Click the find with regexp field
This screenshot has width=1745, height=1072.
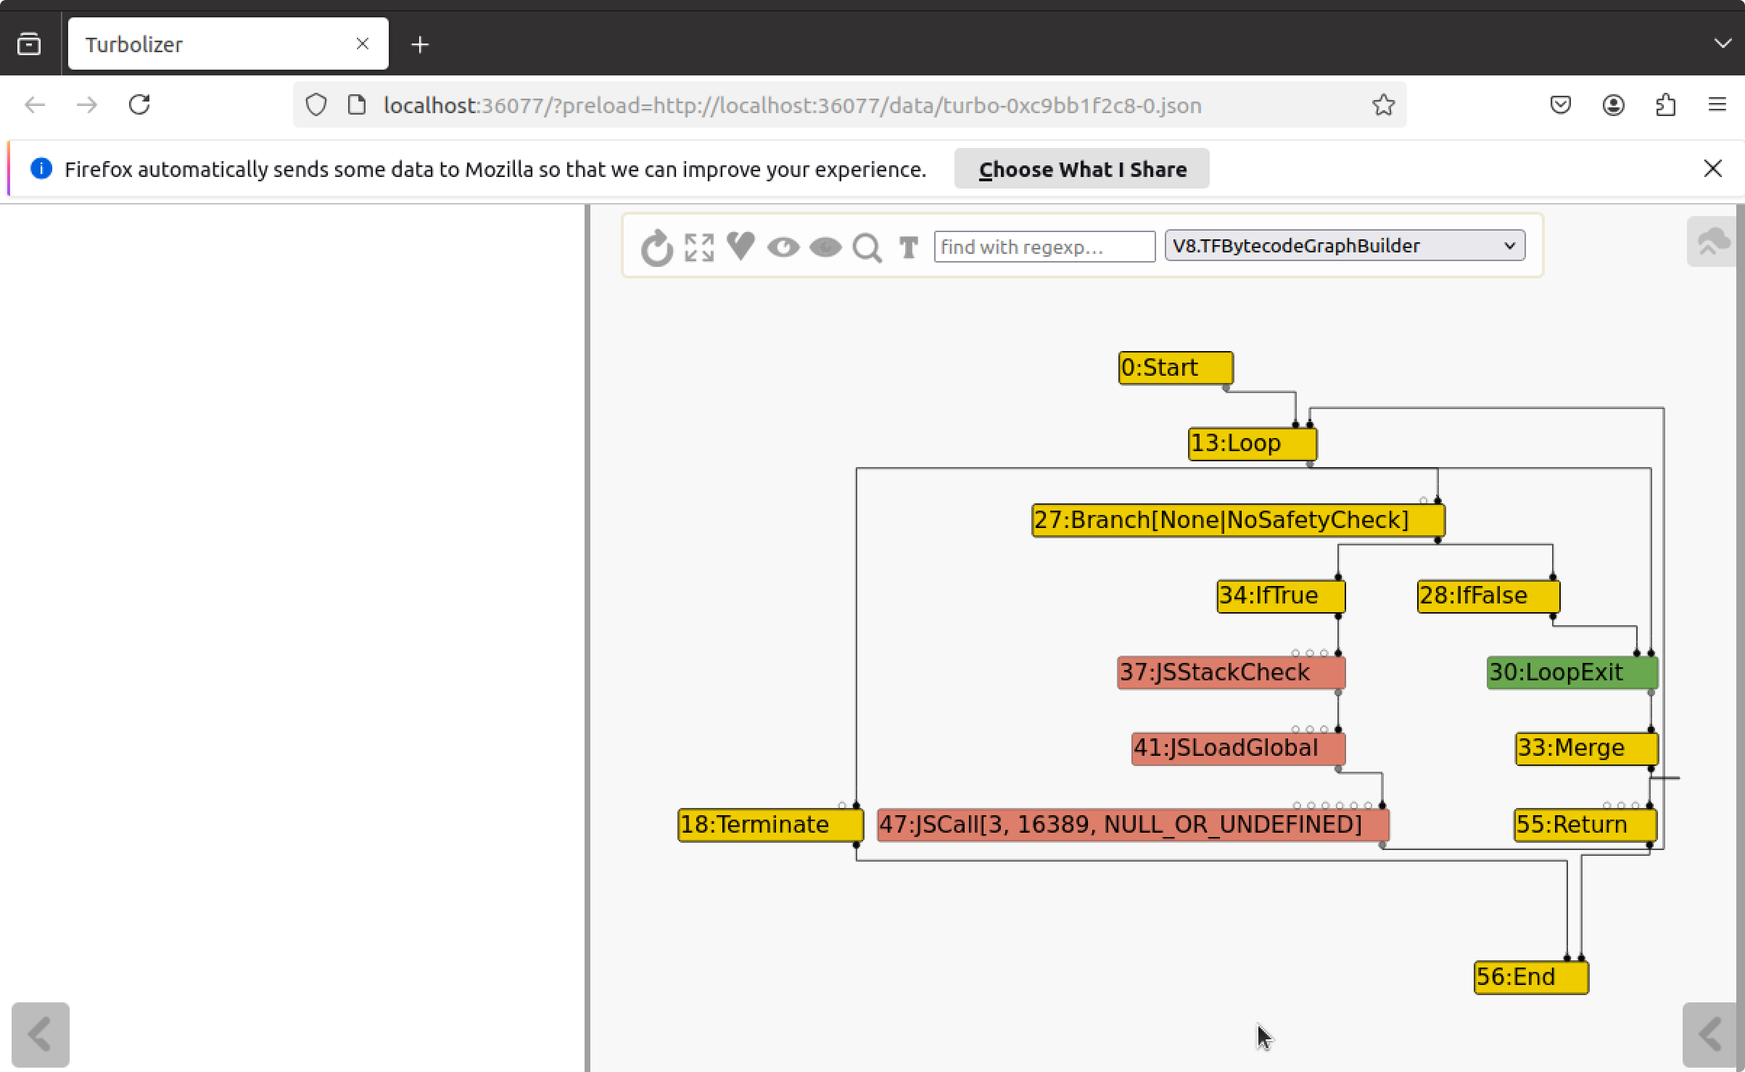point(1044,247)
